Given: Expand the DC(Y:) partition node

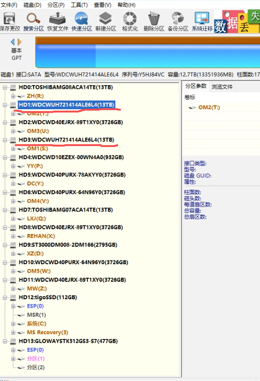Looking at the screenshot, I should (13, 183).
